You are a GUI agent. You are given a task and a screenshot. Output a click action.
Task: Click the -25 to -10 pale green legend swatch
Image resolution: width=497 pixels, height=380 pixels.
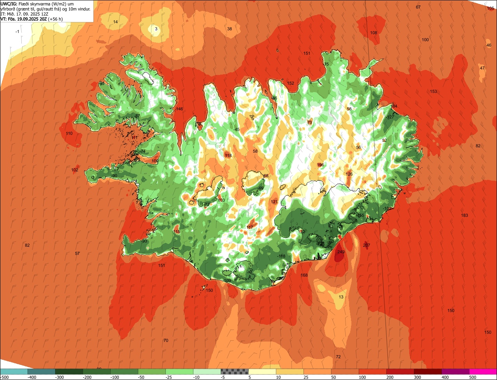[x=179, y=371]
